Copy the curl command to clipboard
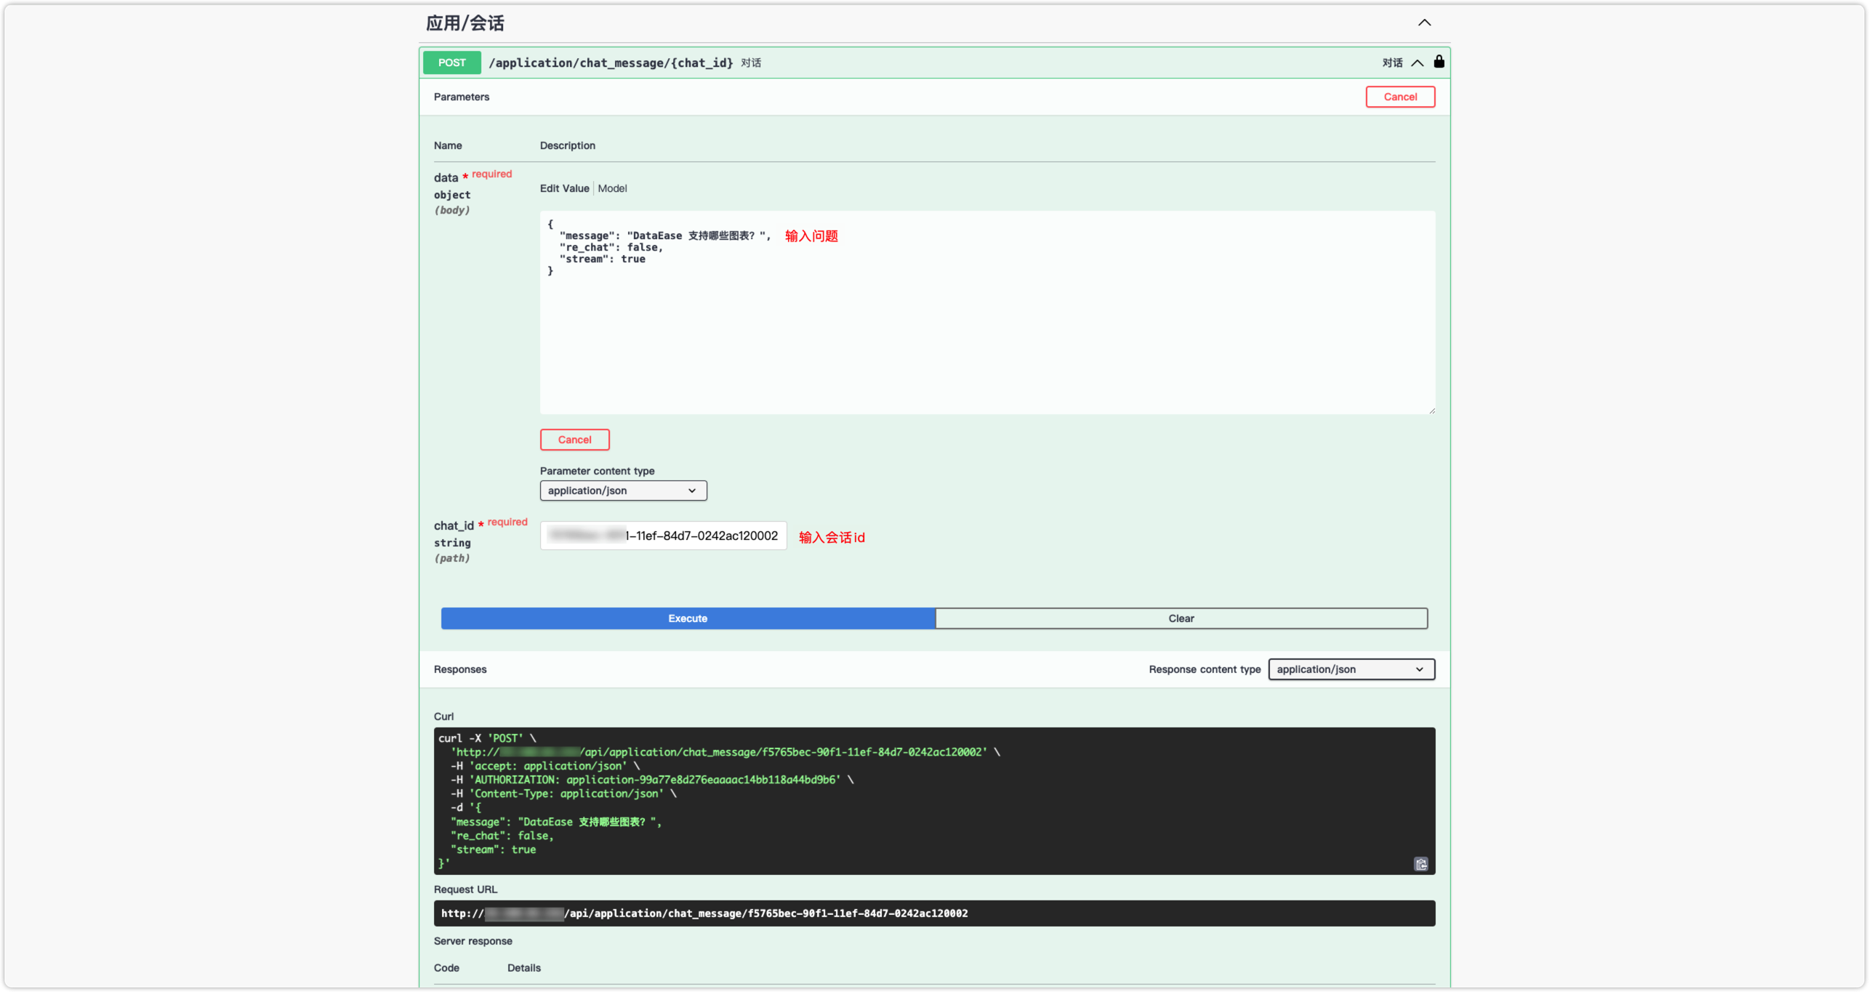 click(x=1420, y=864)
